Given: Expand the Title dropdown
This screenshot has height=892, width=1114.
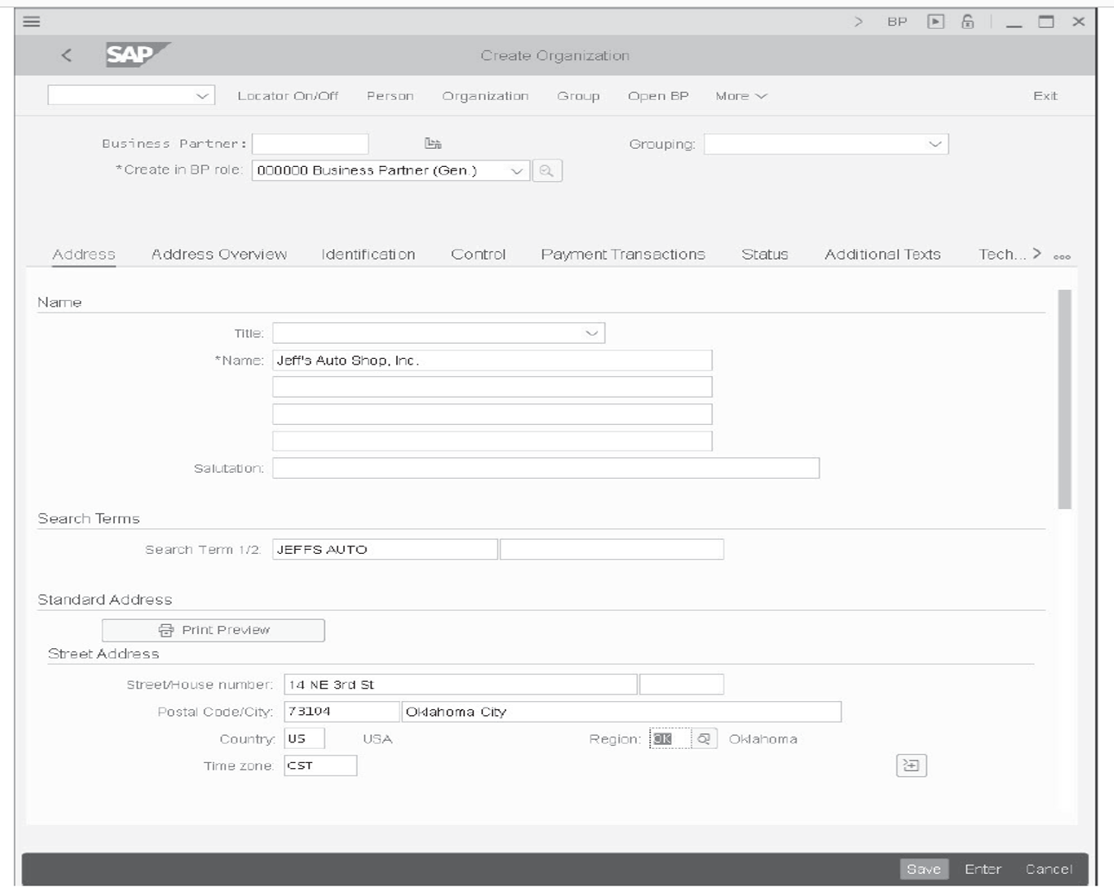Looking at the screenshot, I should [591, 333].
